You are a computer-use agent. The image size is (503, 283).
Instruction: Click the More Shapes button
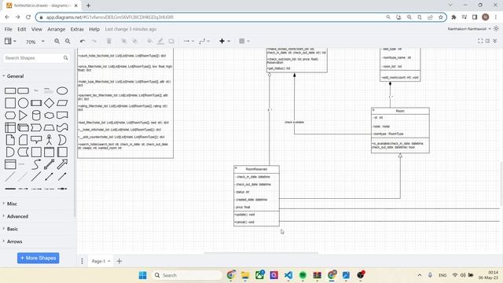39,258
